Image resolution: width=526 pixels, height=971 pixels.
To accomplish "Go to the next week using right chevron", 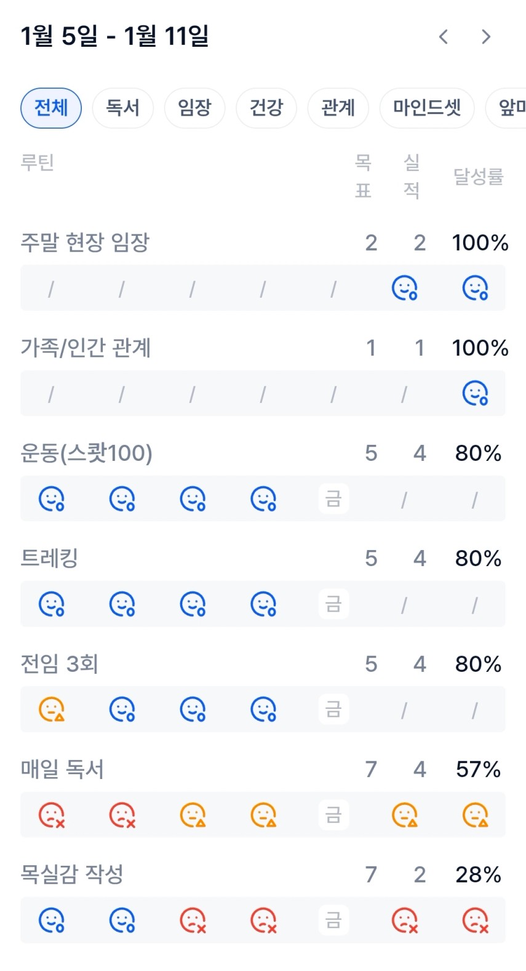I will 486,37.
